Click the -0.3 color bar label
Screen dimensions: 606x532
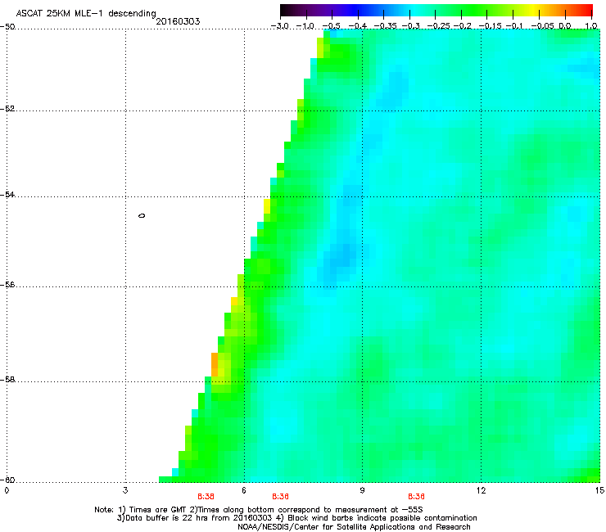(x=411, y=26)
